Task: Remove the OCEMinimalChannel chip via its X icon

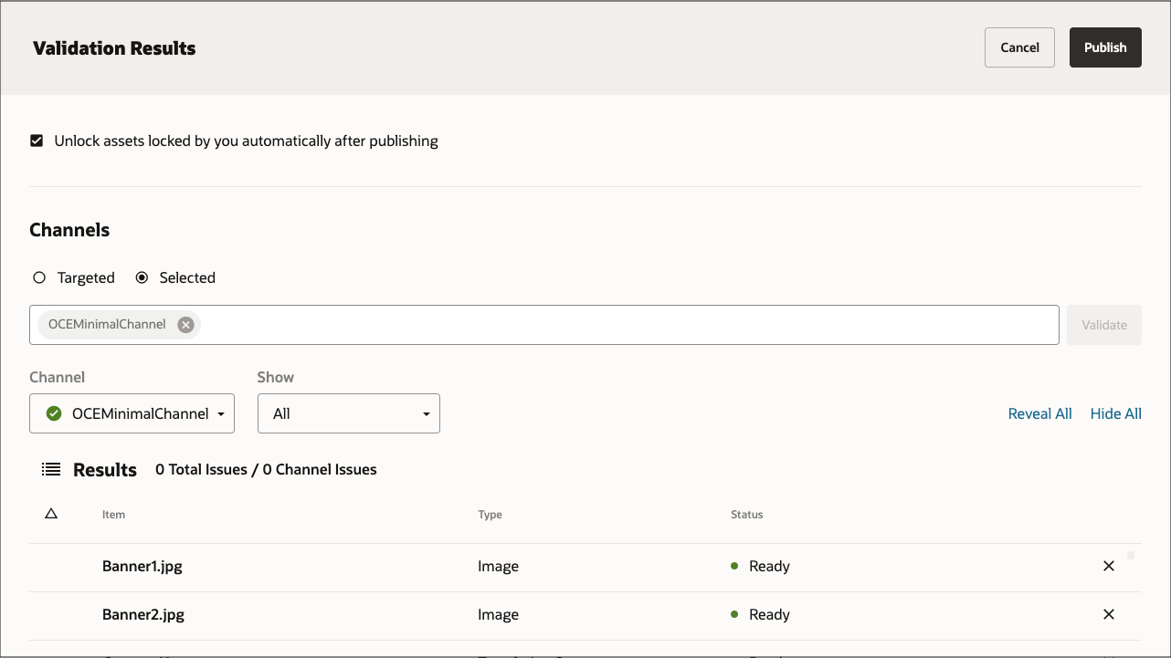Action: (185, 324)
